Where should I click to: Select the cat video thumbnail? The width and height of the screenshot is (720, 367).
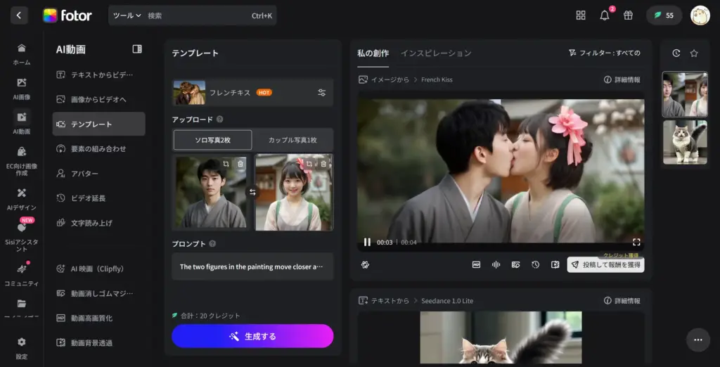pyautogui.click(x=685, y=142)
